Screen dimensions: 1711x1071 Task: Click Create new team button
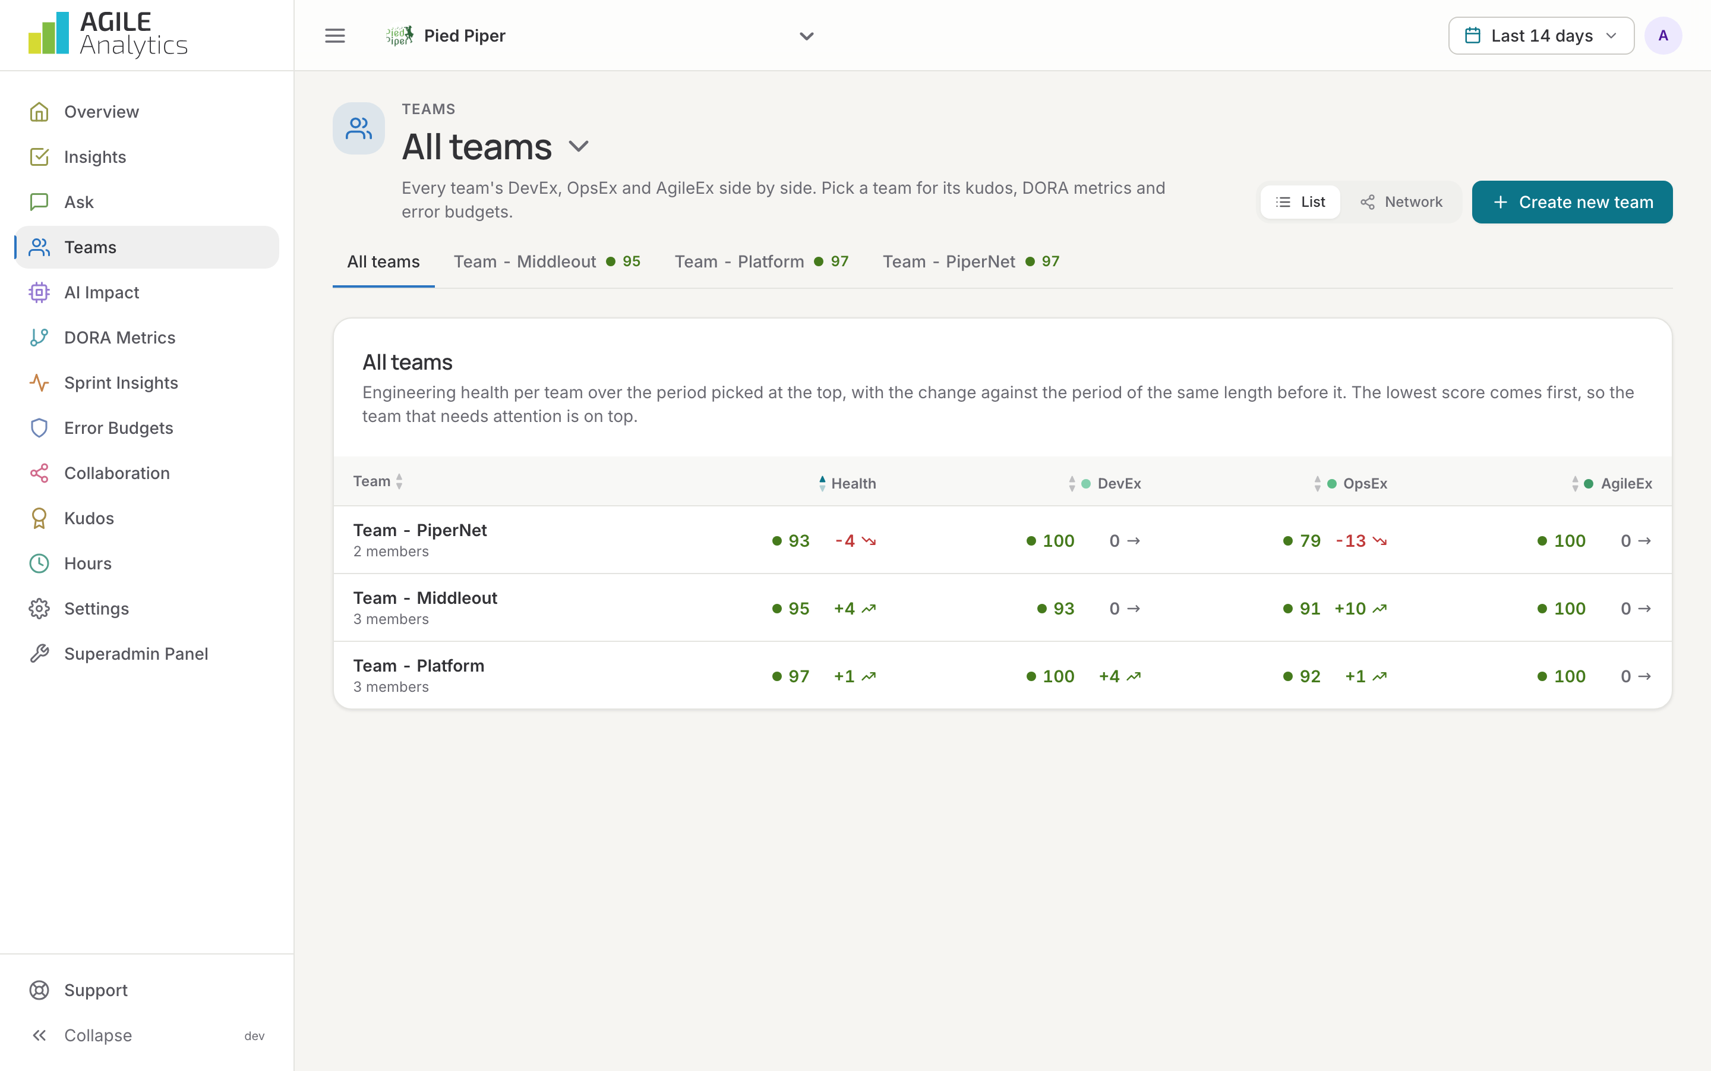[1571, 202]
